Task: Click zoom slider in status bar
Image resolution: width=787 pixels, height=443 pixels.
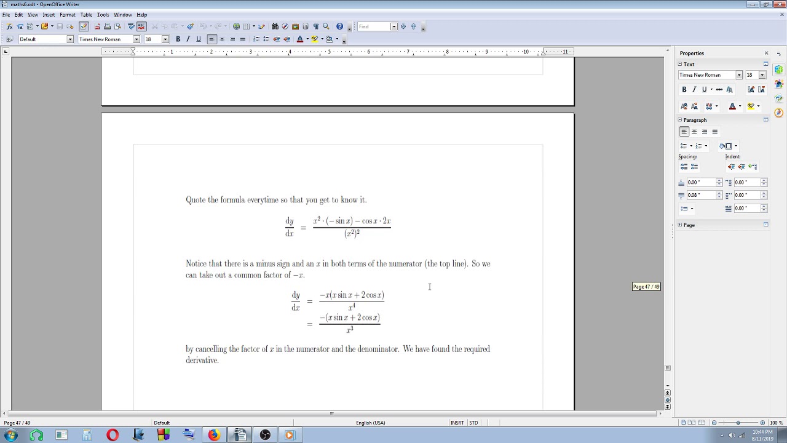Action: [738, 423]
